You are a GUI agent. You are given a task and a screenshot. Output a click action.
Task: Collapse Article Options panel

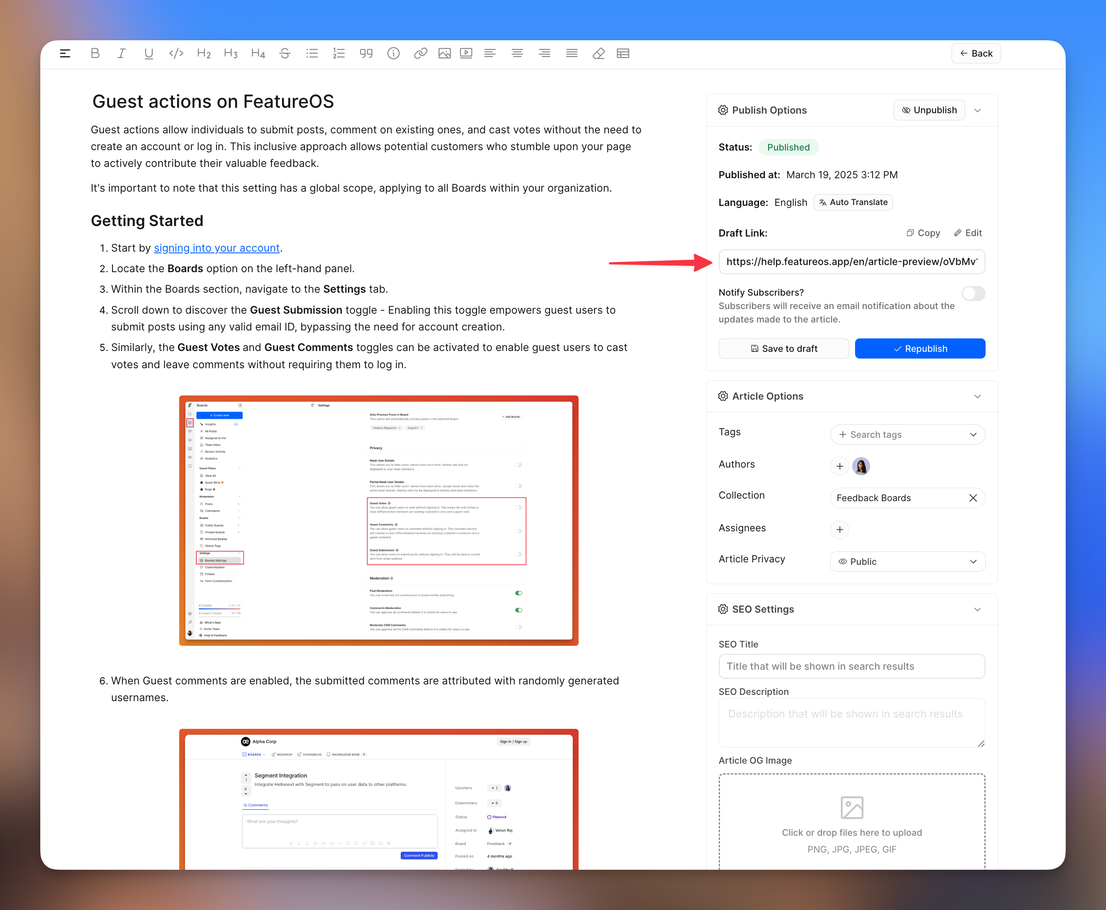(x=978, y=396)
